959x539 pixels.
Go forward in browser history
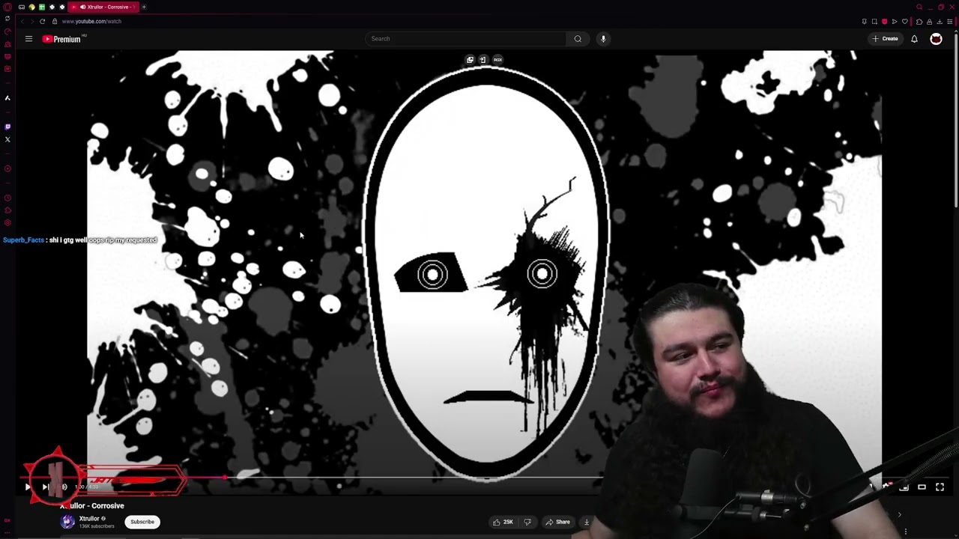pos(31,21)
